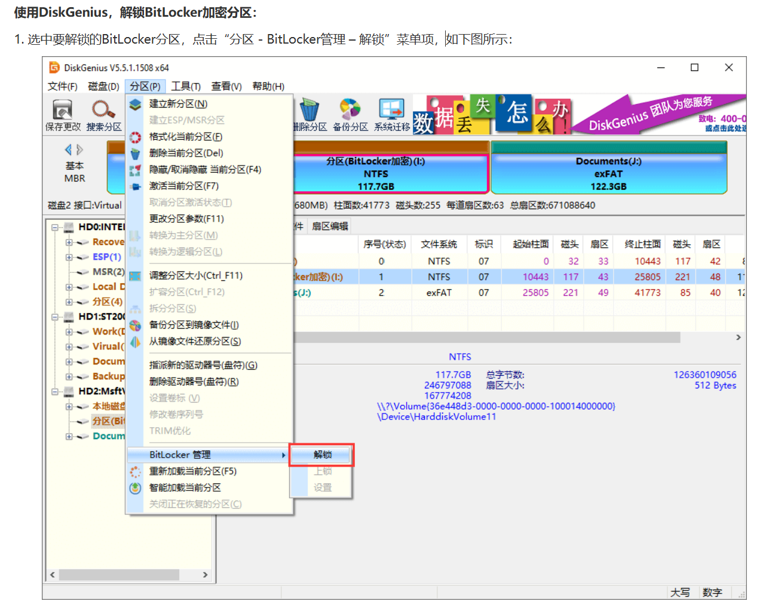766x607 pixels.
Task: Click the System Migration (系统迁移) toolbar icon
Action: [x=391, y=110]
